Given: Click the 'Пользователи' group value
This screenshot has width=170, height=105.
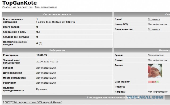Looking at the screenshot, I should [156, 55].
